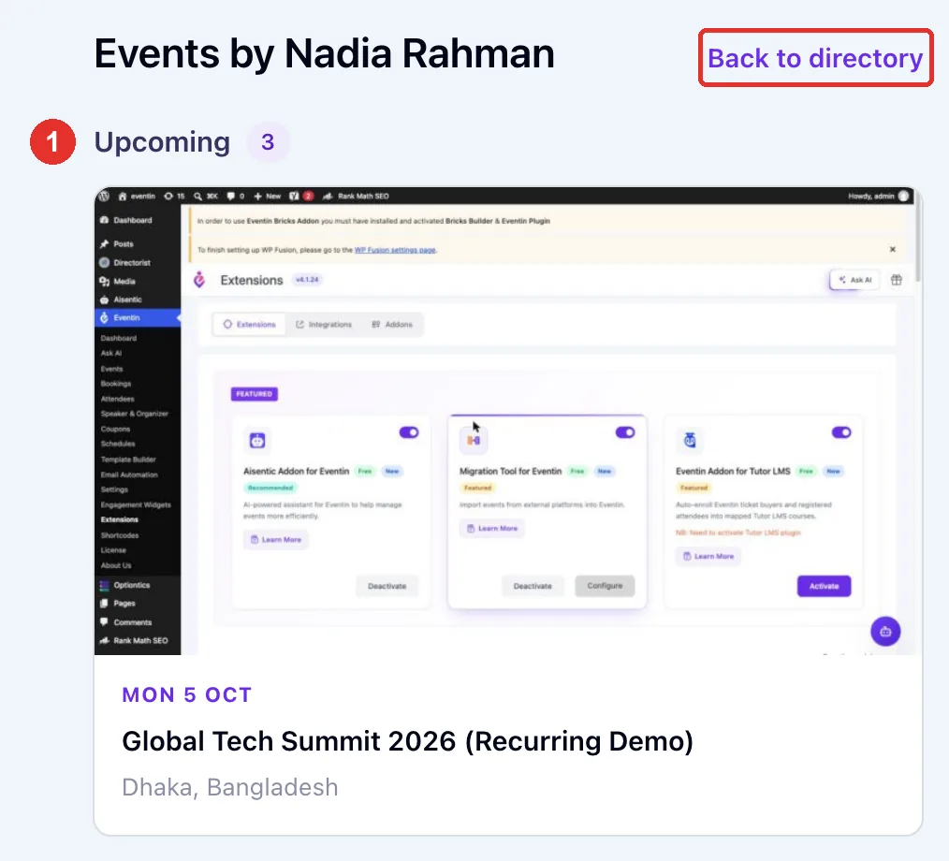Open Settings in the Eventin submenu

pos(114,489)
